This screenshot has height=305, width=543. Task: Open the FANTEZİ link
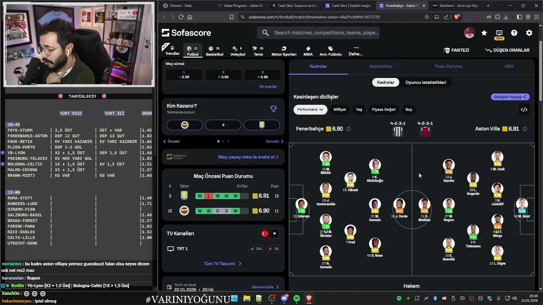456,50
